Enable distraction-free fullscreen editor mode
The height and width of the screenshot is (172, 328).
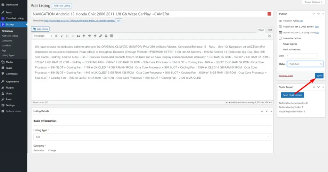coord(270,36)
